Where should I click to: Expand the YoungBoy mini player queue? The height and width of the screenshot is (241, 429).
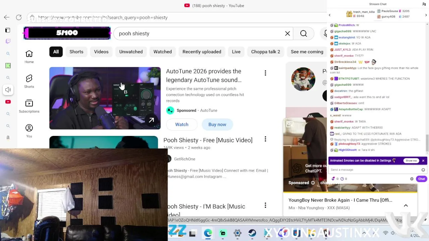tap(406, 206)
